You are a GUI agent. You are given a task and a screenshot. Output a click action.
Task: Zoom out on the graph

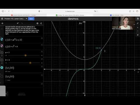(138, 31)
